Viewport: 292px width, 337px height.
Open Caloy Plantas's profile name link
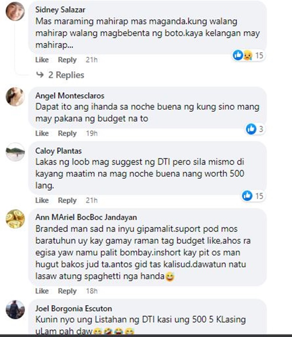58,151
